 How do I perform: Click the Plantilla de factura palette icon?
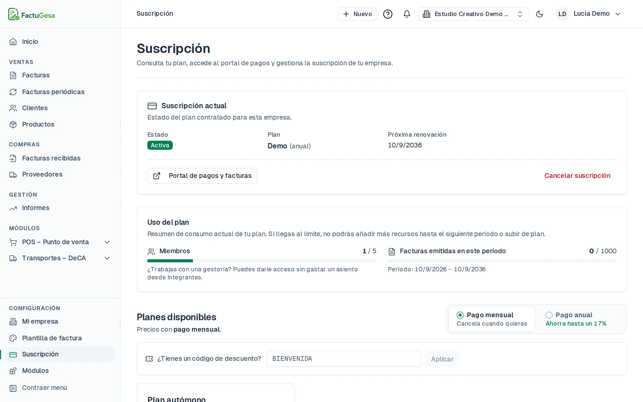coord(13,338)
